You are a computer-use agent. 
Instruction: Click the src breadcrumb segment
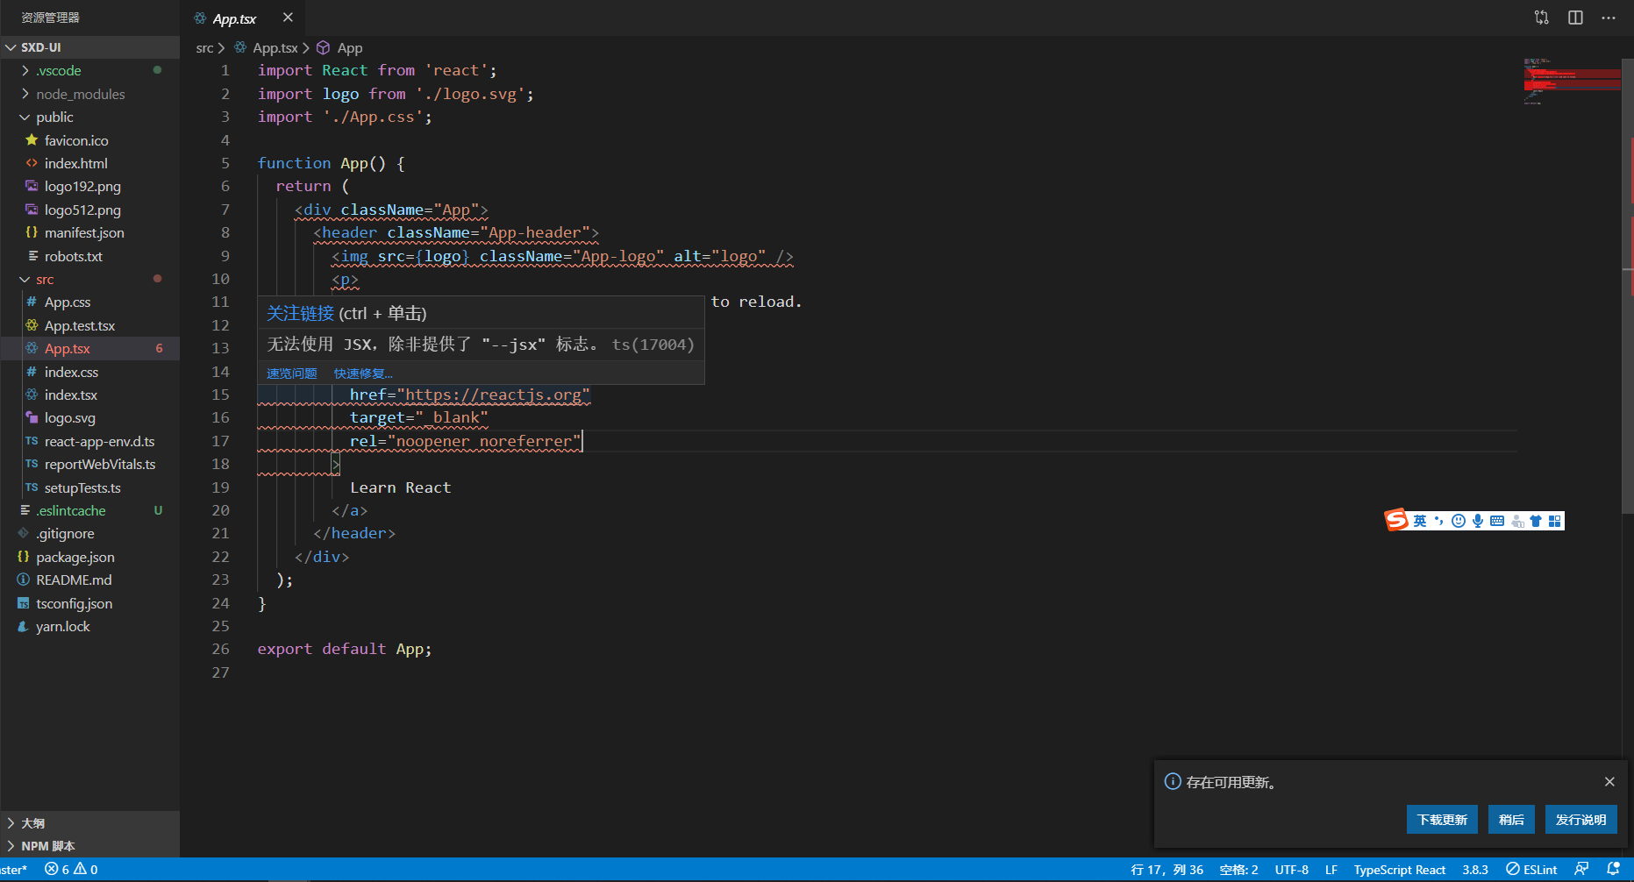(x=204, y=48)
